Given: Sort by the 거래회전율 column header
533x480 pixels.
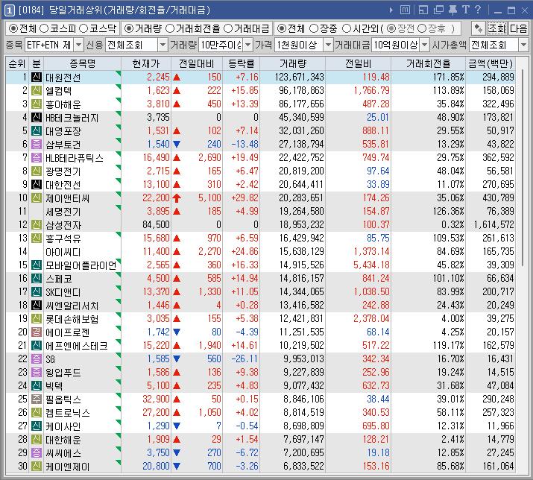Looking at the screenshot, I should tap(429, 63).
